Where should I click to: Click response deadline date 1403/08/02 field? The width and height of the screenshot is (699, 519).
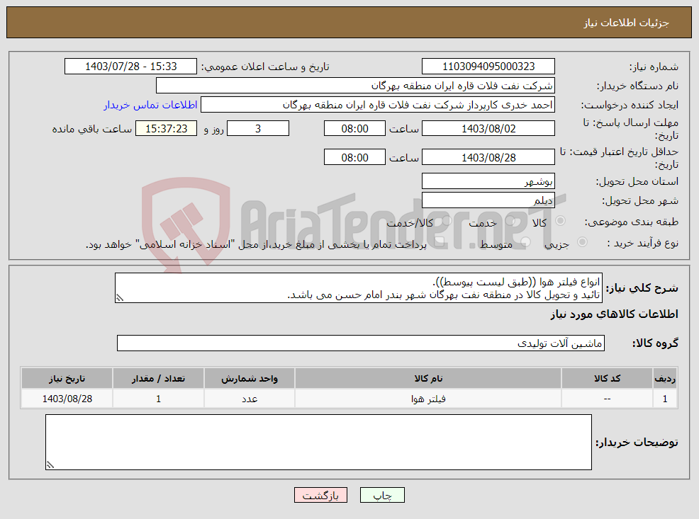point(488,129)
